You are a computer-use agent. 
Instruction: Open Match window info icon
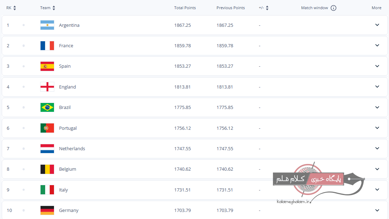pos(333,8)
